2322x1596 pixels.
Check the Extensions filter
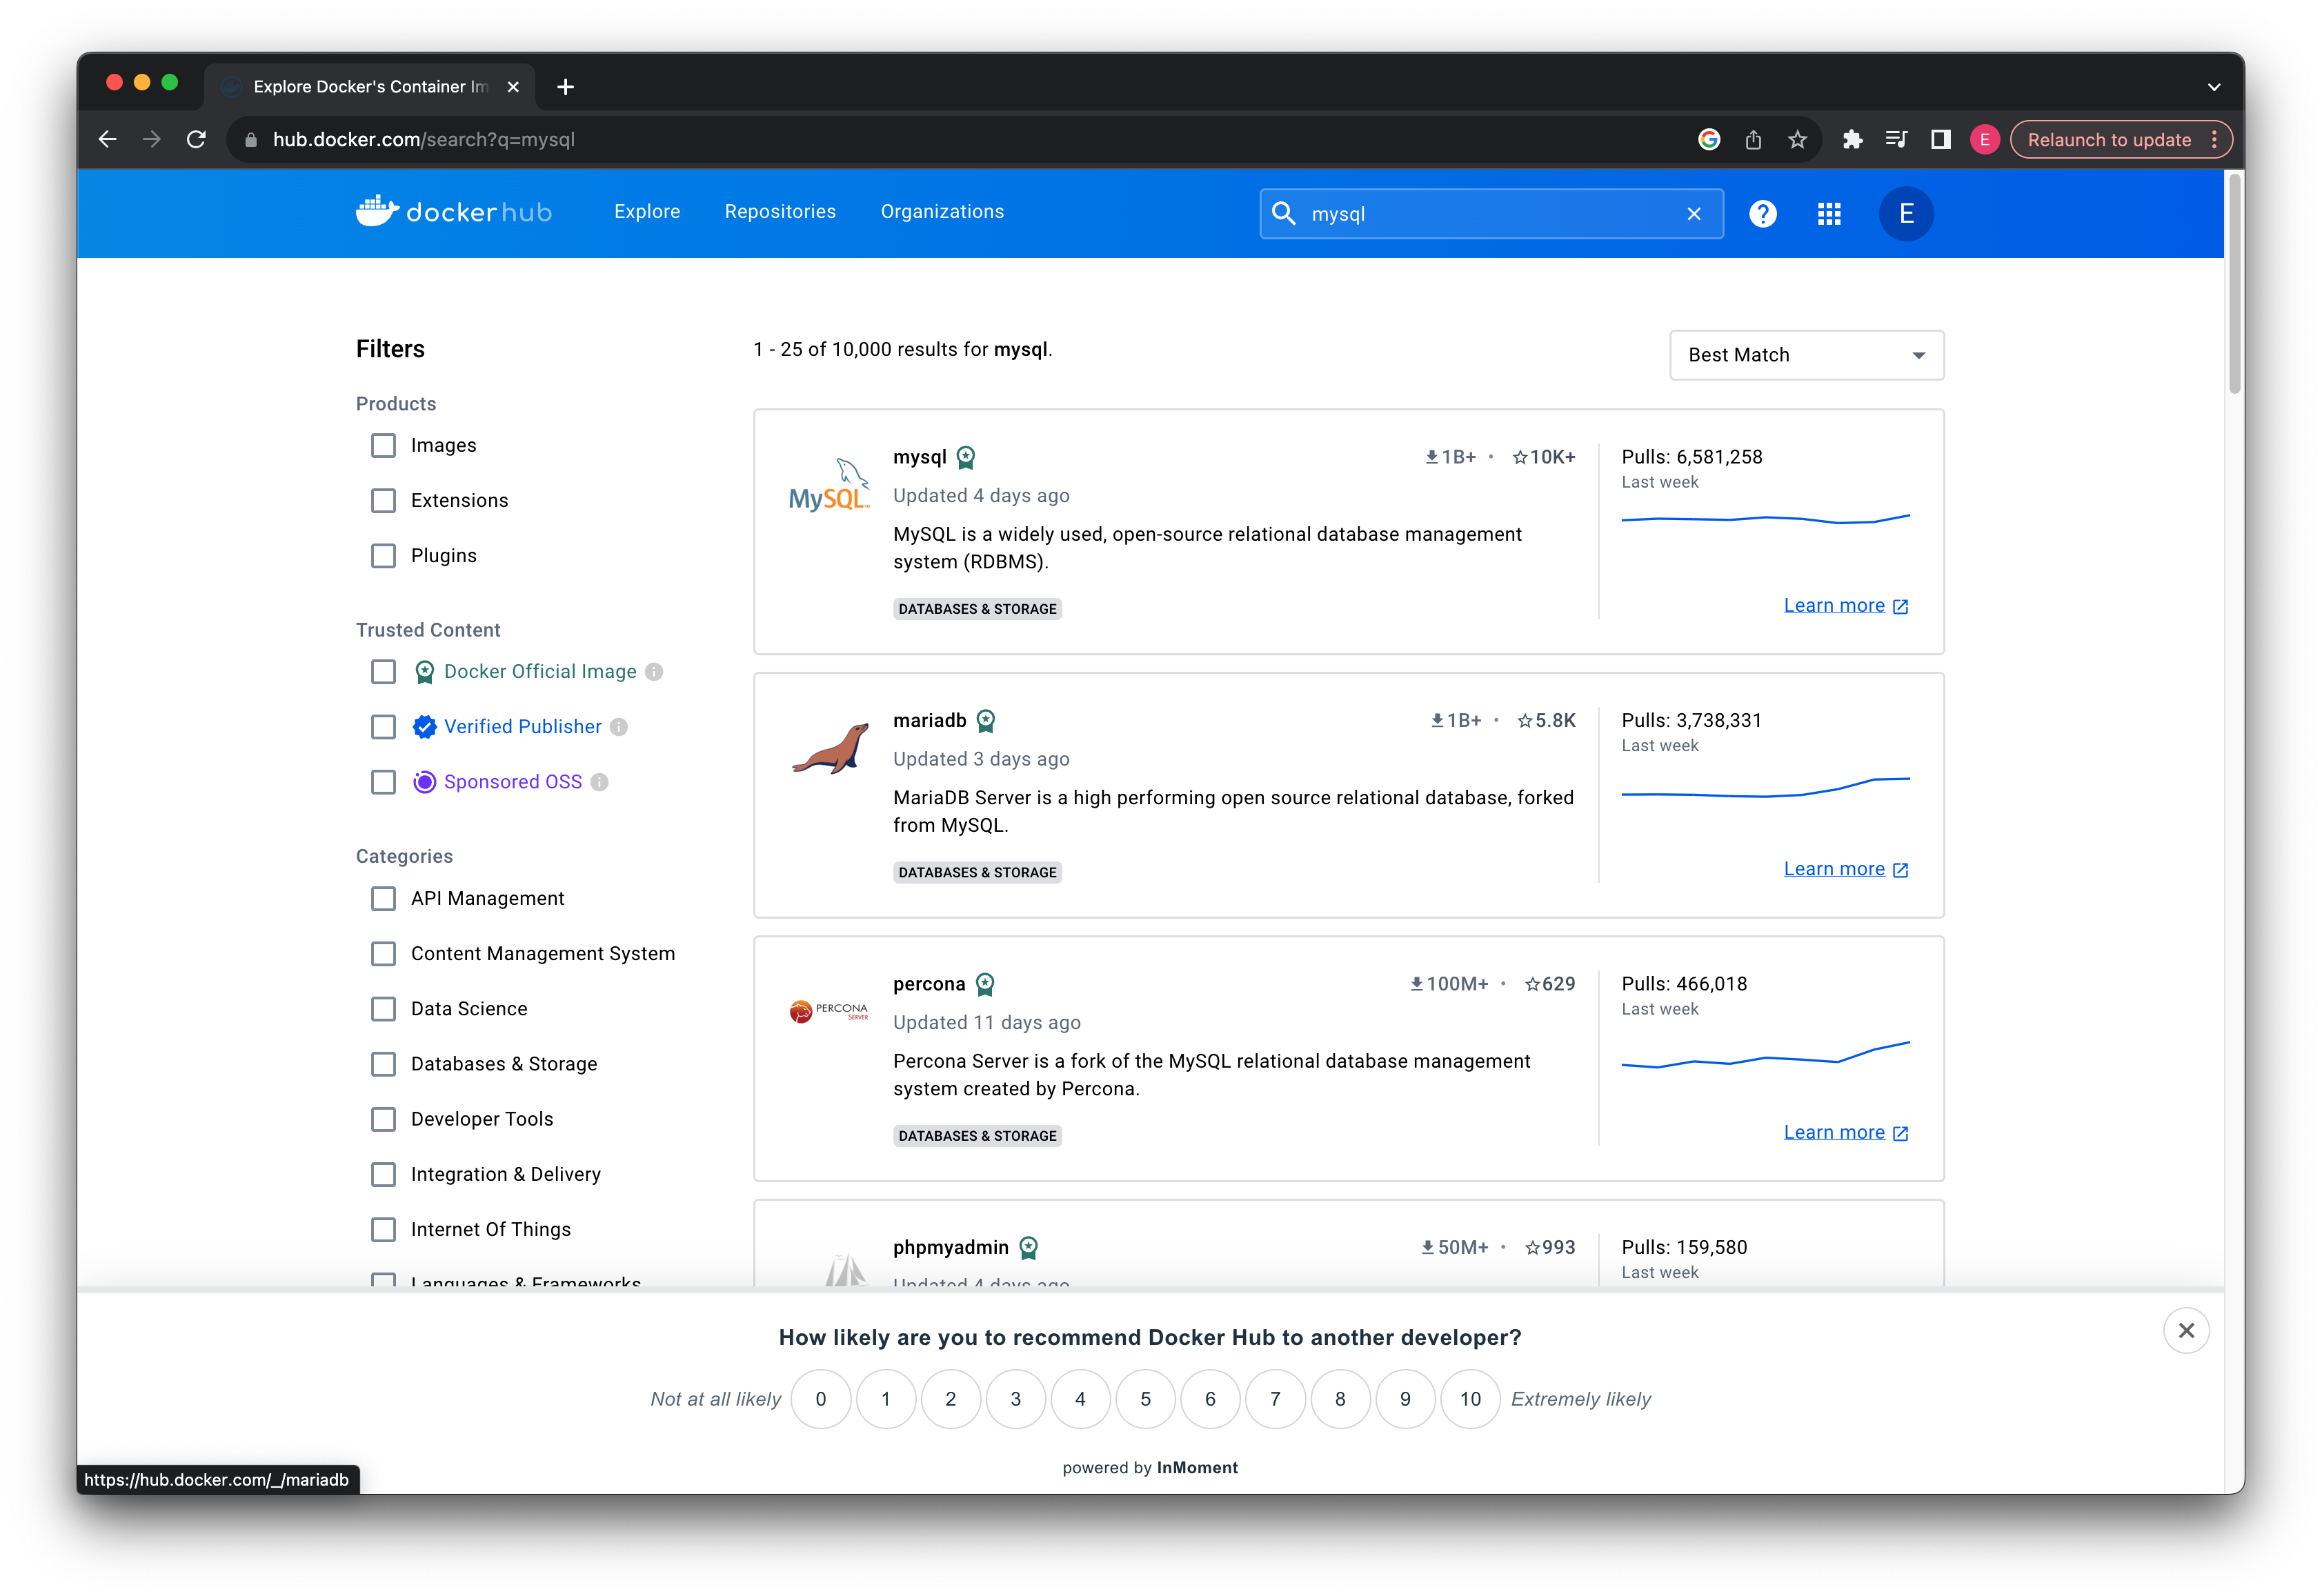click(x=383, y=500)
